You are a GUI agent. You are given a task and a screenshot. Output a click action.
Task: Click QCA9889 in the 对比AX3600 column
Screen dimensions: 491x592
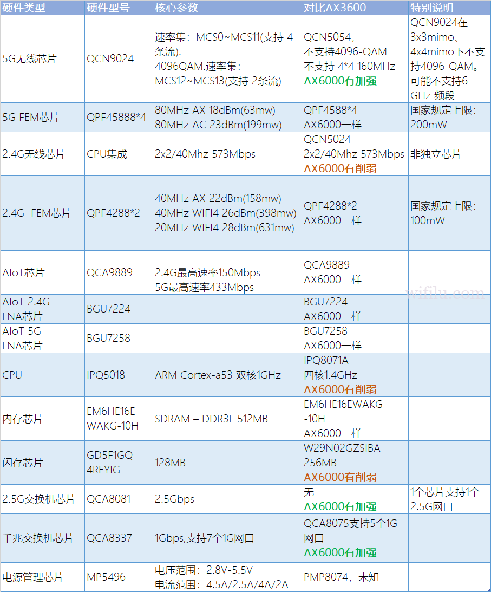(x=355, y=272)
